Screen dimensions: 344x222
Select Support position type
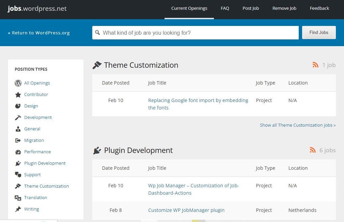[x=32, y=175]
